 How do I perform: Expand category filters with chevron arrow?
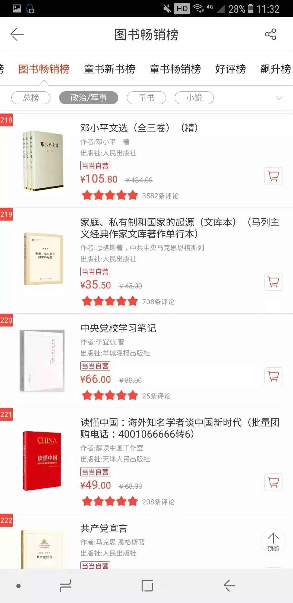coord(279,98)
